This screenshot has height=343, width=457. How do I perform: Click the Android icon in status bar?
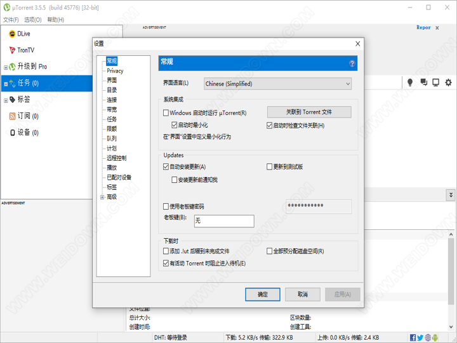click(x=435, y=338)
